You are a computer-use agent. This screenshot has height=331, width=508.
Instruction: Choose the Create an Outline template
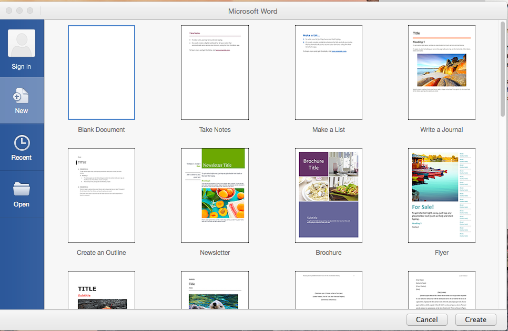101,195
